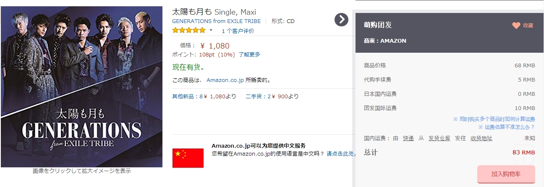Click the 收货地址 link
The image size is (544, 187).
pos(481,138)
